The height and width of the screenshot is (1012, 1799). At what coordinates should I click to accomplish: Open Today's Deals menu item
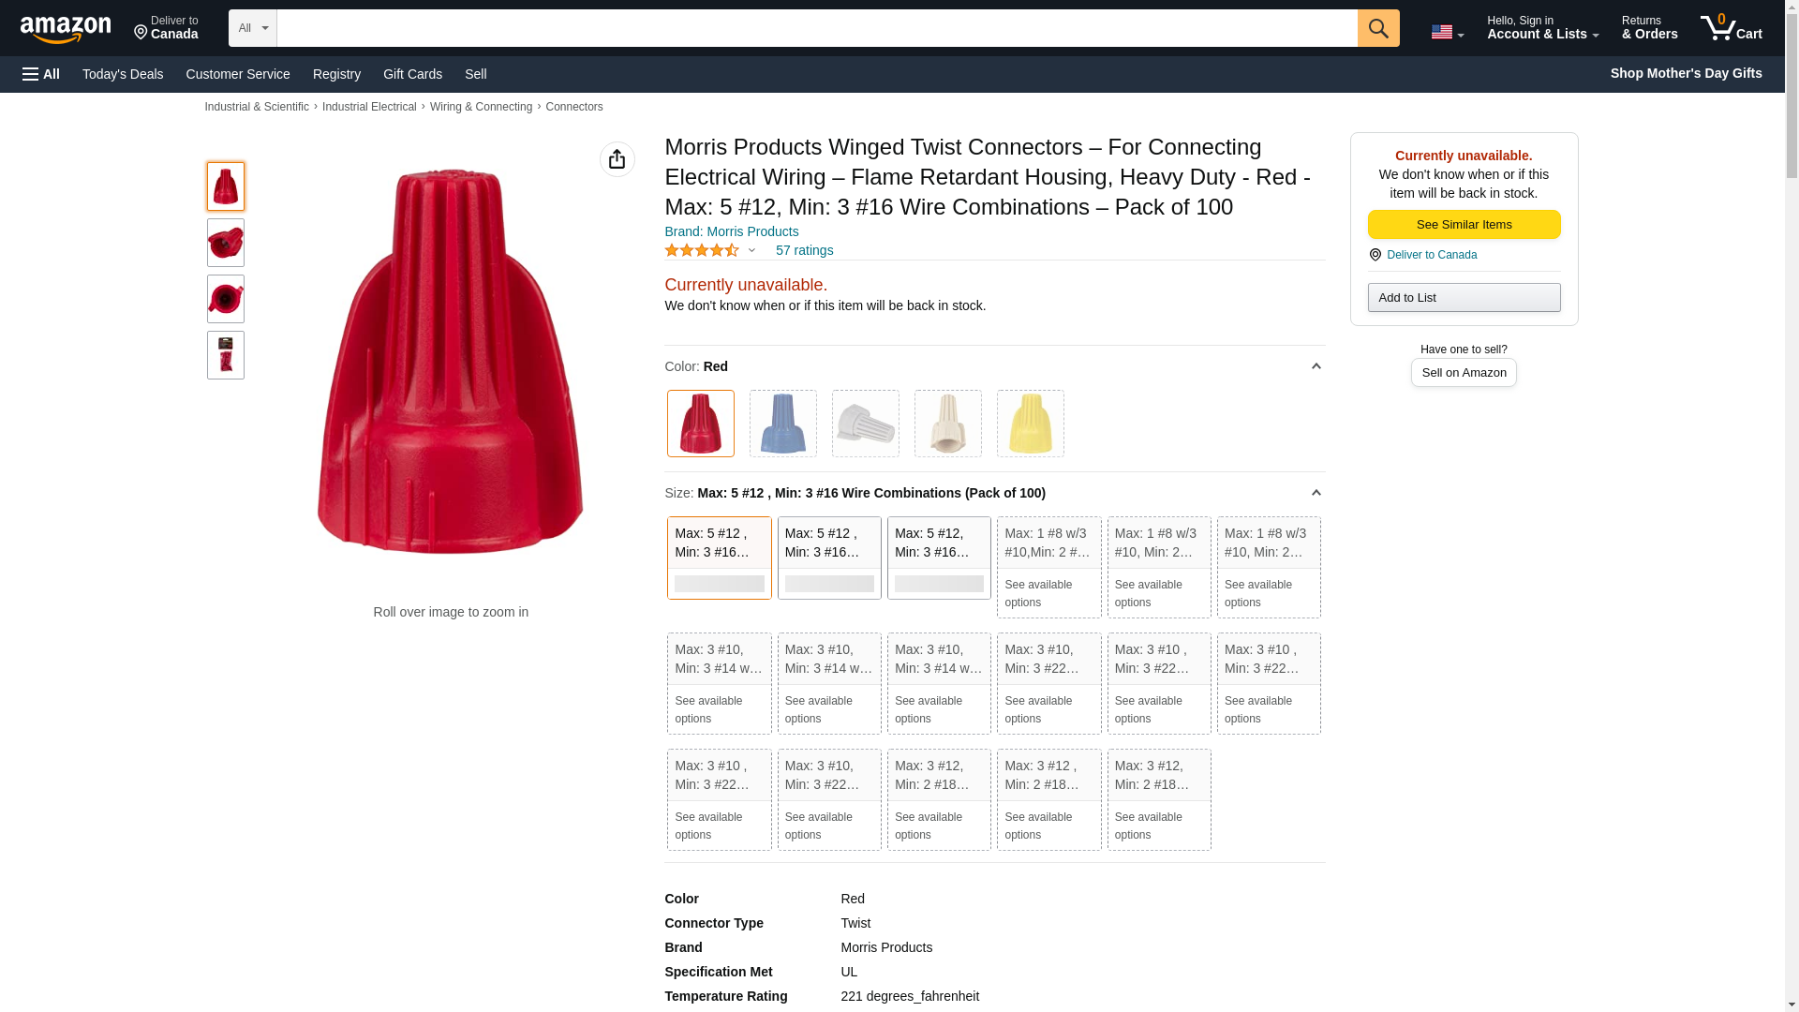coord(123,74)
